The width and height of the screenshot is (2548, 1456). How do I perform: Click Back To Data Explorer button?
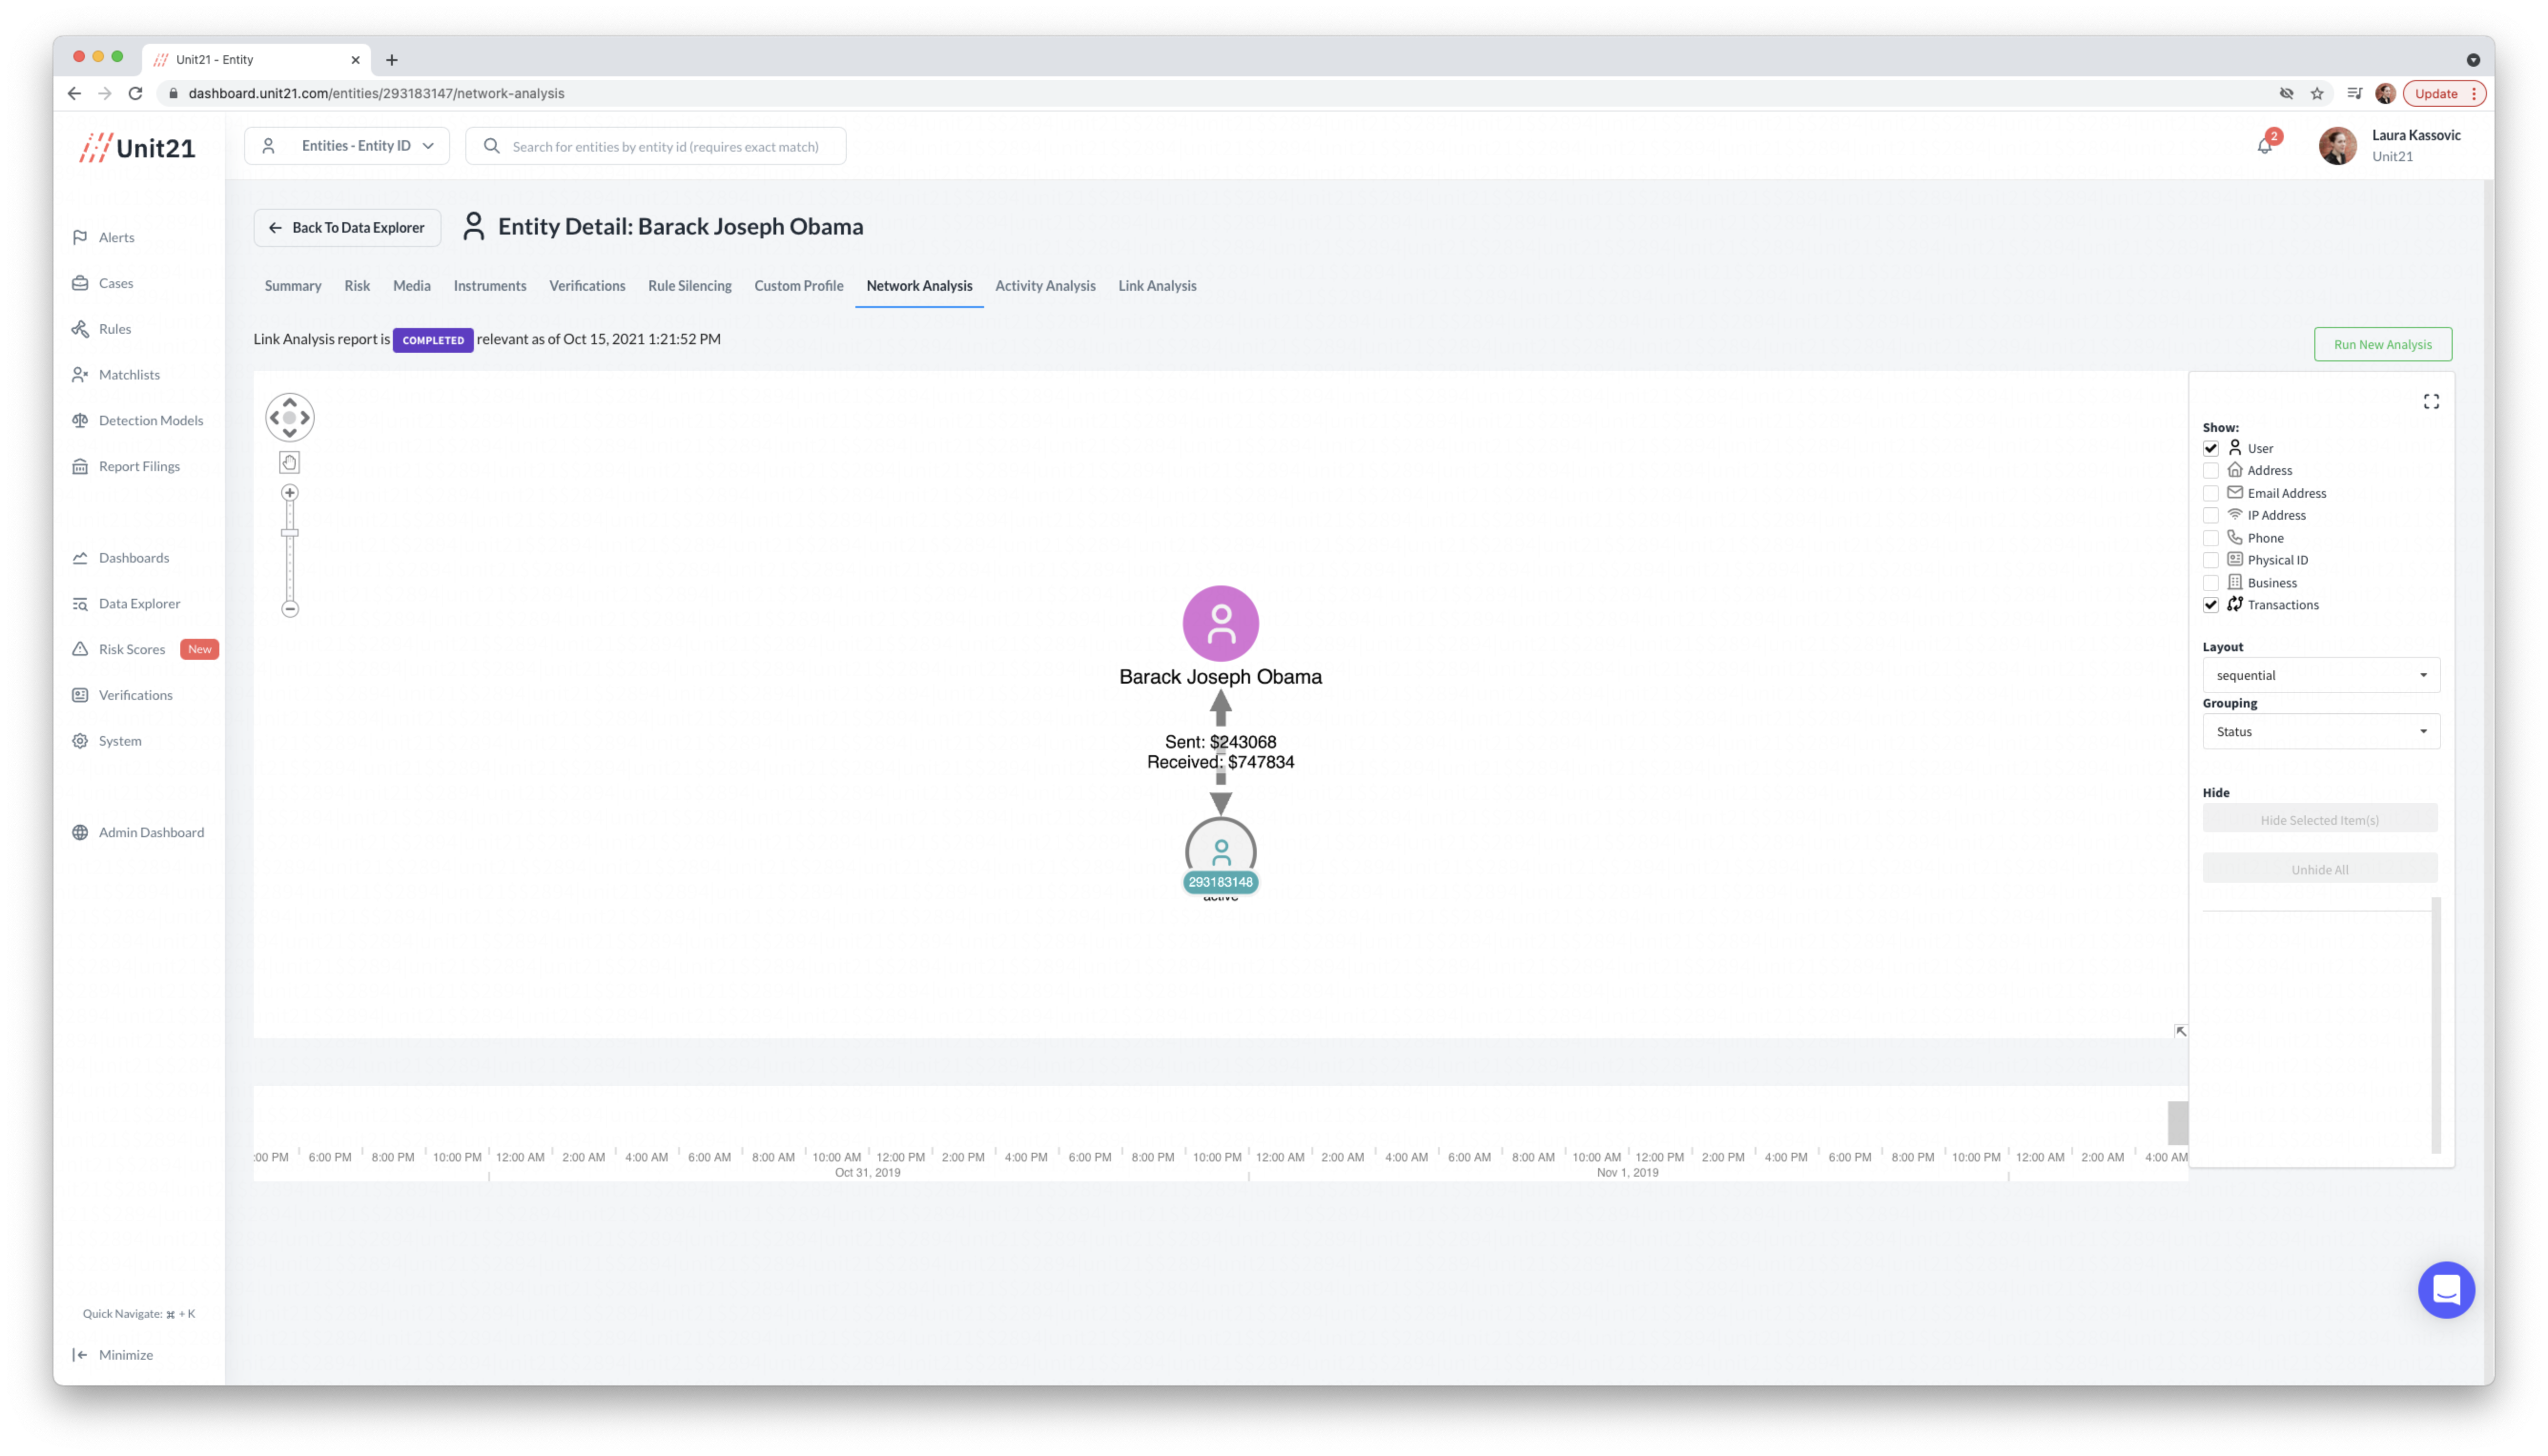coord(347,228)
